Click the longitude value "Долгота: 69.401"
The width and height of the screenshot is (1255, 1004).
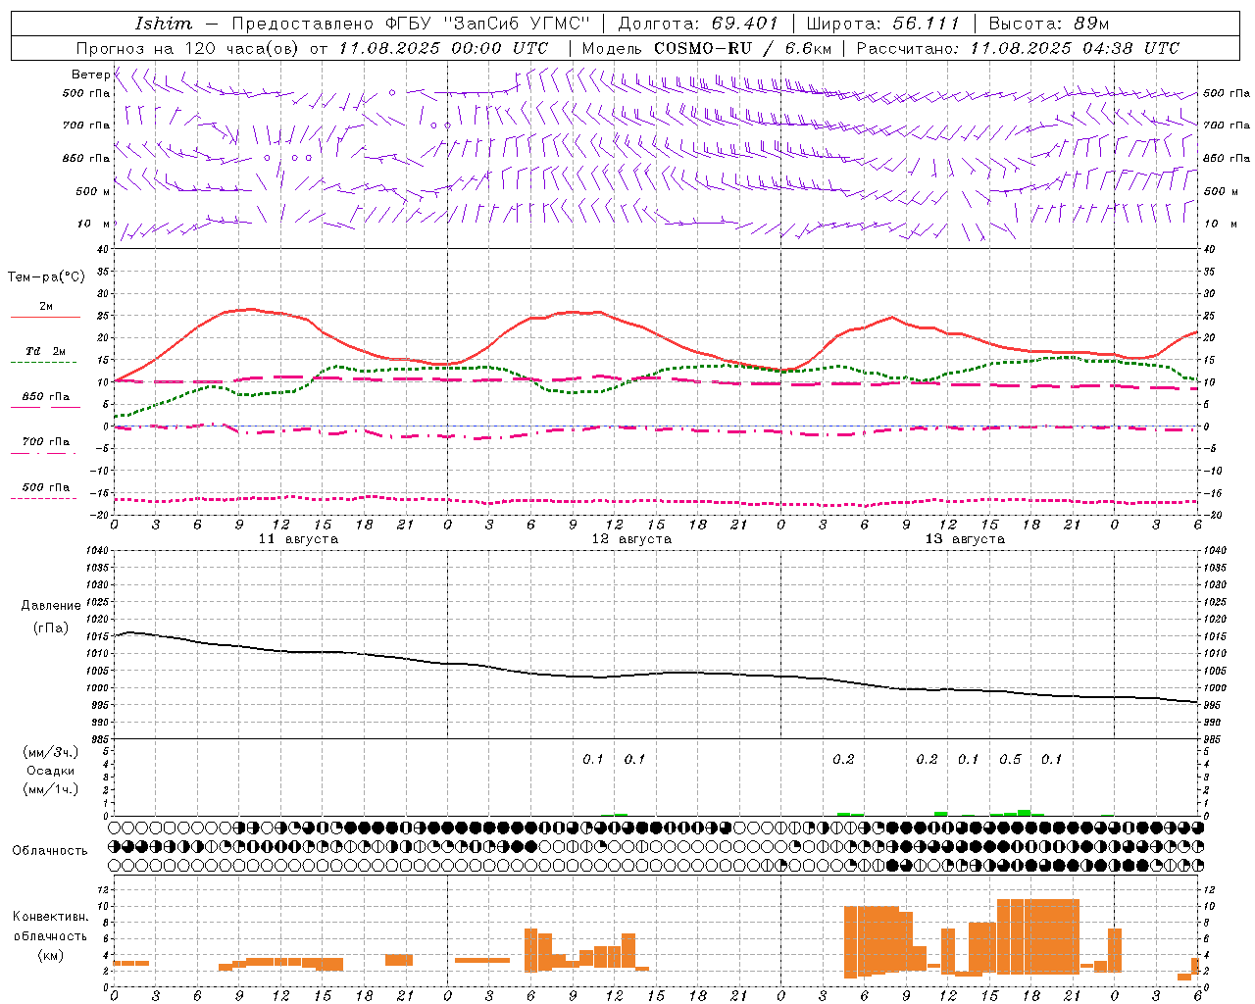click(698, 24)
